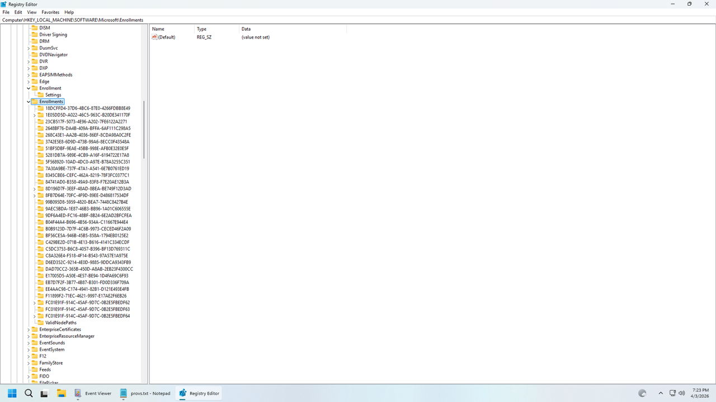
Task: Open the Favorites menu
Action: 50,12
